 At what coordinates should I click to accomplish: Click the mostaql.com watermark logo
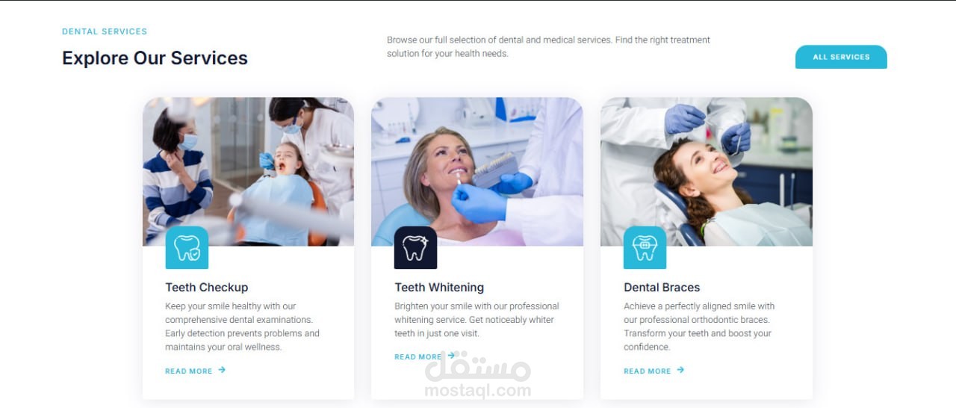tap(478, 375)
